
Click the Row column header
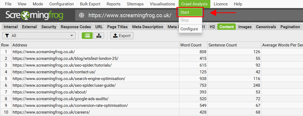click(x=6, y=45)
